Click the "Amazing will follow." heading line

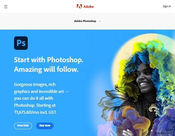point(46,69)
